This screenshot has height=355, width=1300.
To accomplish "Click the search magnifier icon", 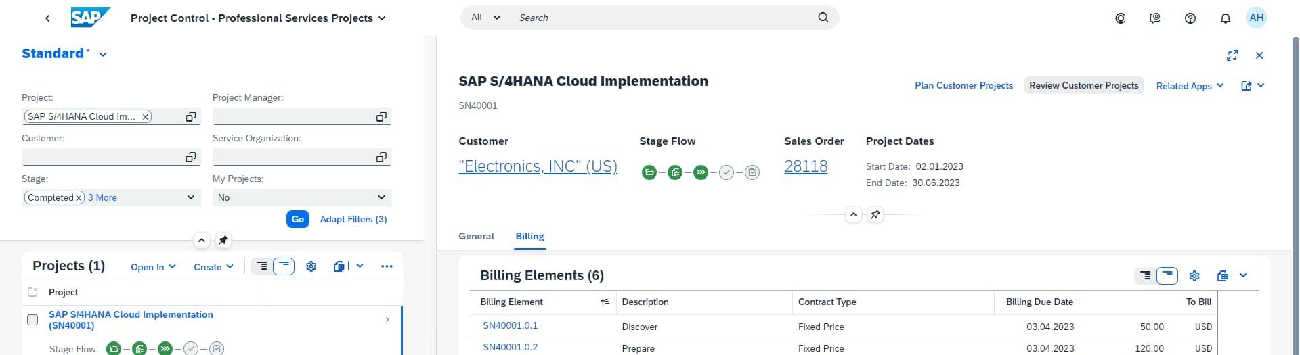I will tap(823, 18).
